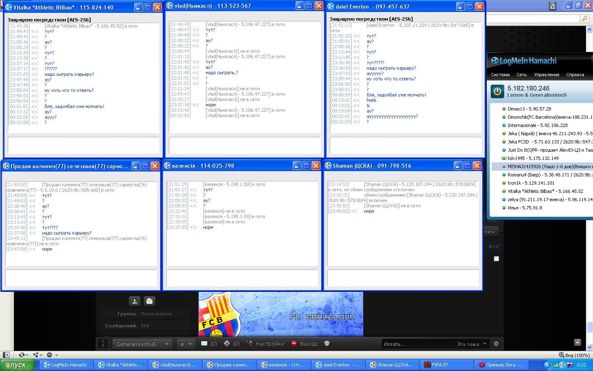
Task: Click the scroll-to-top arrow icon
Action: coord(577,343)
